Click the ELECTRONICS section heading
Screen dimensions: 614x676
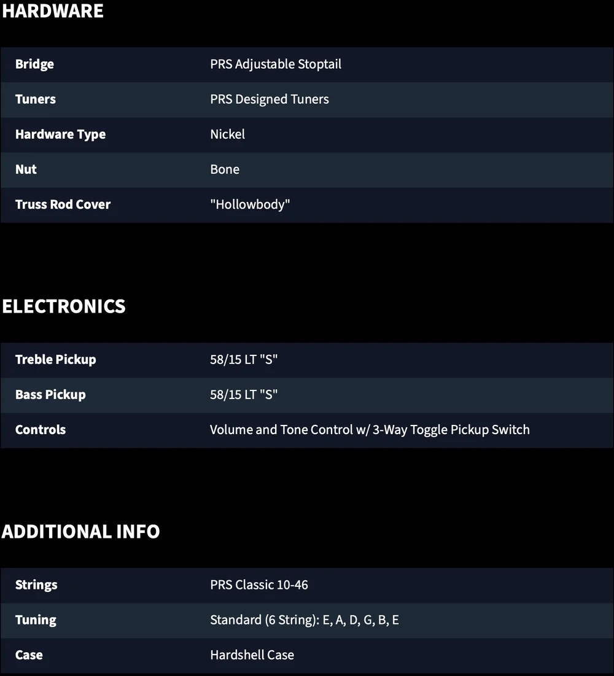click(64, 306)
